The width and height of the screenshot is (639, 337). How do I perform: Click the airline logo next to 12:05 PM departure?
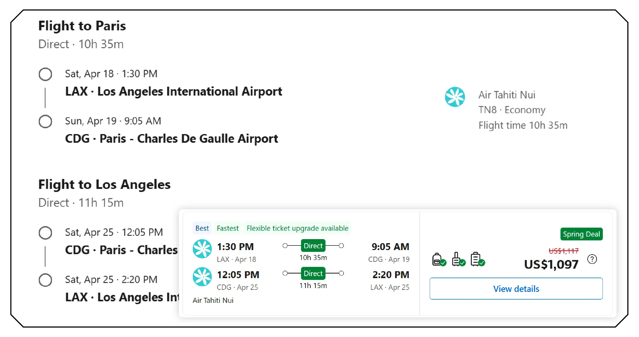tap(202, 277)
